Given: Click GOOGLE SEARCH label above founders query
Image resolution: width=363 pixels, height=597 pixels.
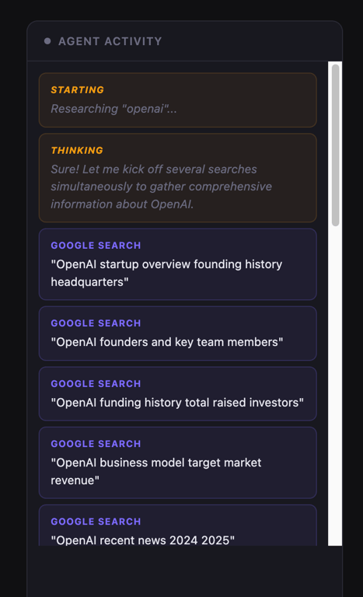Looking at the screenshot, I should pos(96,323).
